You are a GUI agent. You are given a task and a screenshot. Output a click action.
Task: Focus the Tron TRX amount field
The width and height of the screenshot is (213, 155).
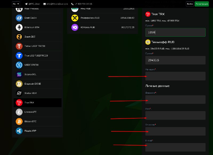pos(175,32)
